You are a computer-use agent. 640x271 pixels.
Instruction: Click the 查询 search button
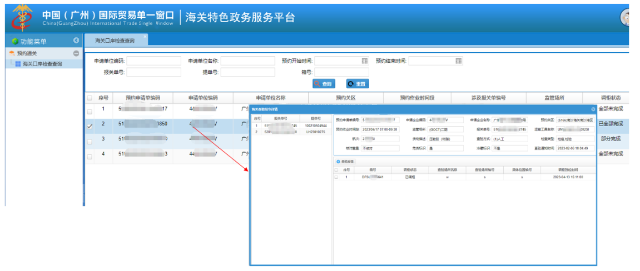(x=324, y=84)
